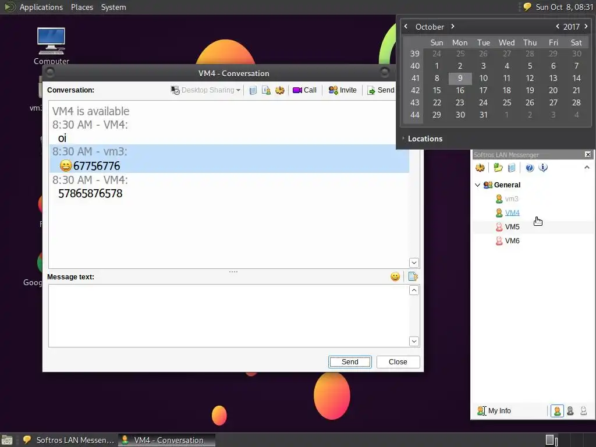Close the Softros LAN Messenger panel
596x447 pixels.
click(588, 154)
